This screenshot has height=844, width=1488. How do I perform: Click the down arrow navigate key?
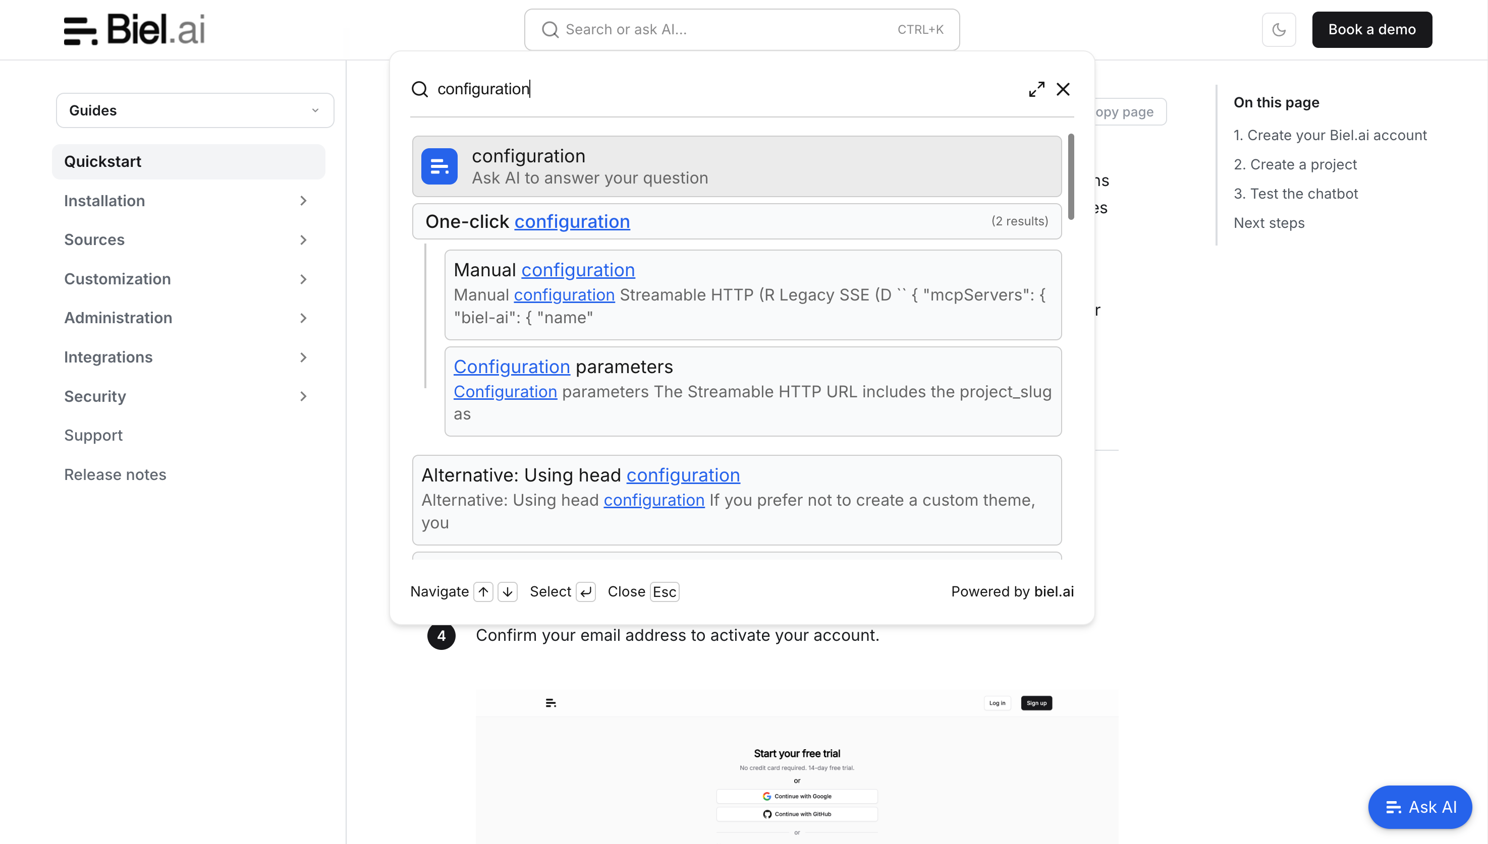(x=508, y=592)
